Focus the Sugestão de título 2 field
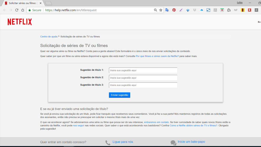The width and height of the screenshot is (261, 147). pos(143,78)
